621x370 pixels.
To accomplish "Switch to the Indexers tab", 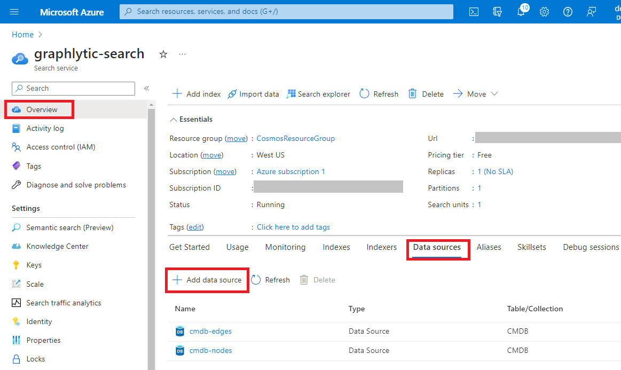I will pyautogui.click(x=381, y=247).
